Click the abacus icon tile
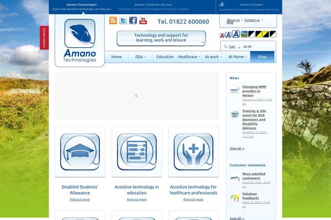The height and width of the screenshot is (220, 331). pos(137,152)
